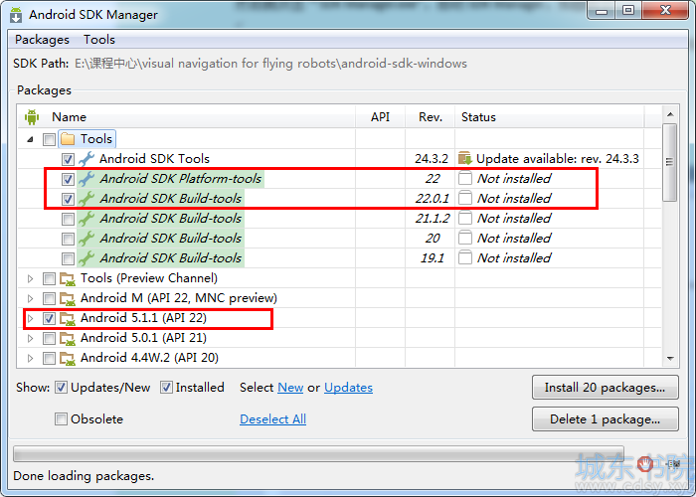Viewport: 696px width, 497px height.
Task: Expand the Android 5.0.1 (API 21) node
Action: coord(30,338)
